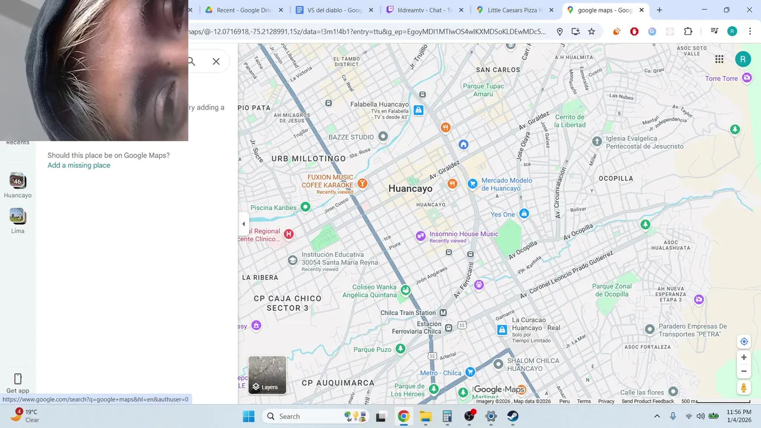This screenshot has width=761, height=428.
Task: Open the Chrome three-dot menu
Action: (x=749, y=32)
